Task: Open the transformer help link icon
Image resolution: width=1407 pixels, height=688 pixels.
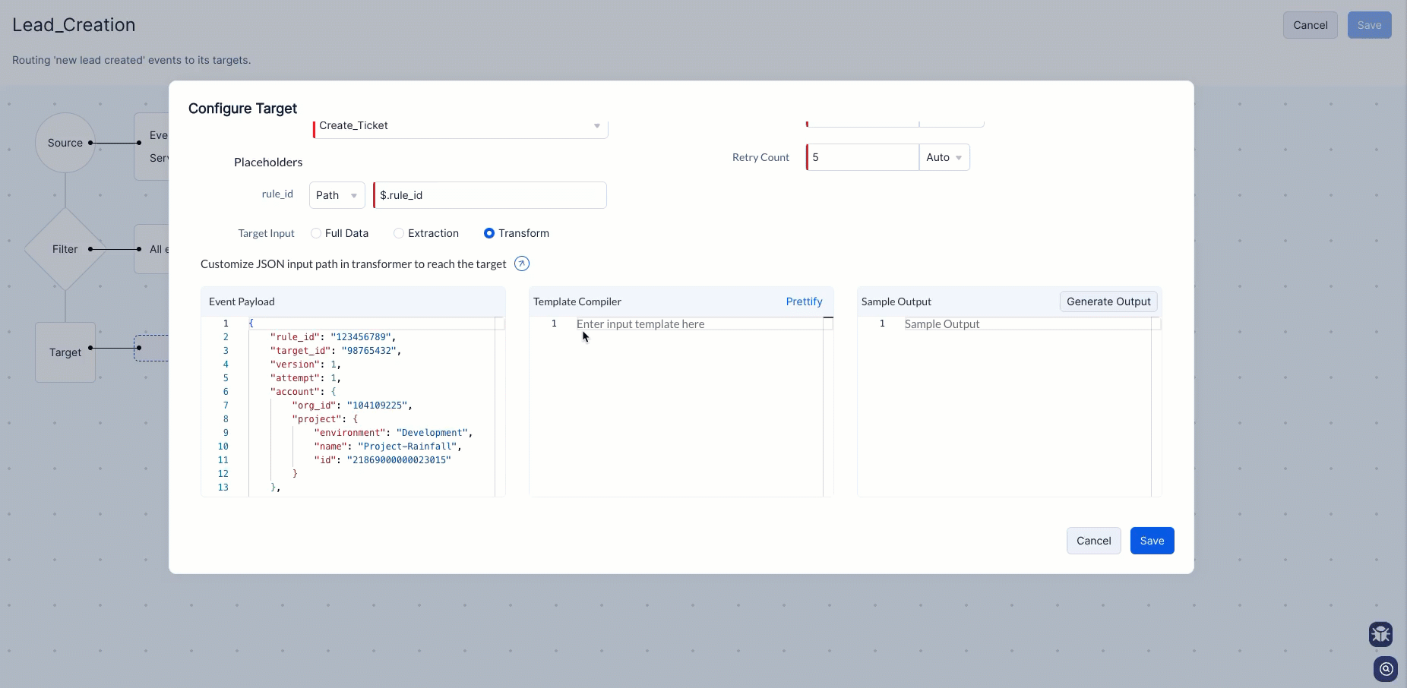Action: (522, 264)
